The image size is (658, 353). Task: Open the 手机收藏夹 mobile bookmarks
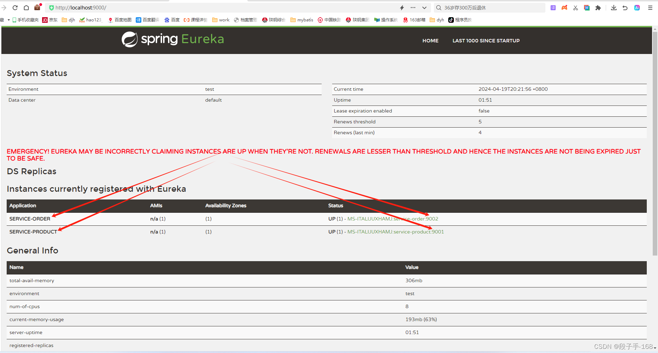point(25,20)
